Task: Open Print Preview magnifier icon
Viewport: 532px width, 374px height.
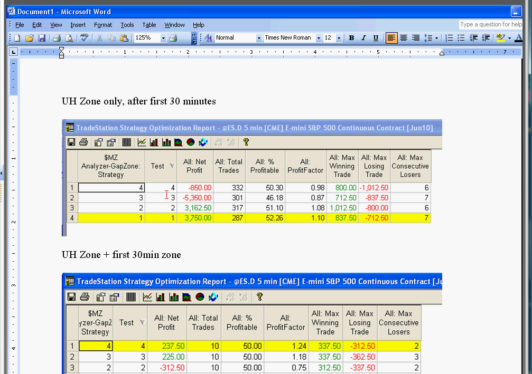Action: [x=69, y=38]
